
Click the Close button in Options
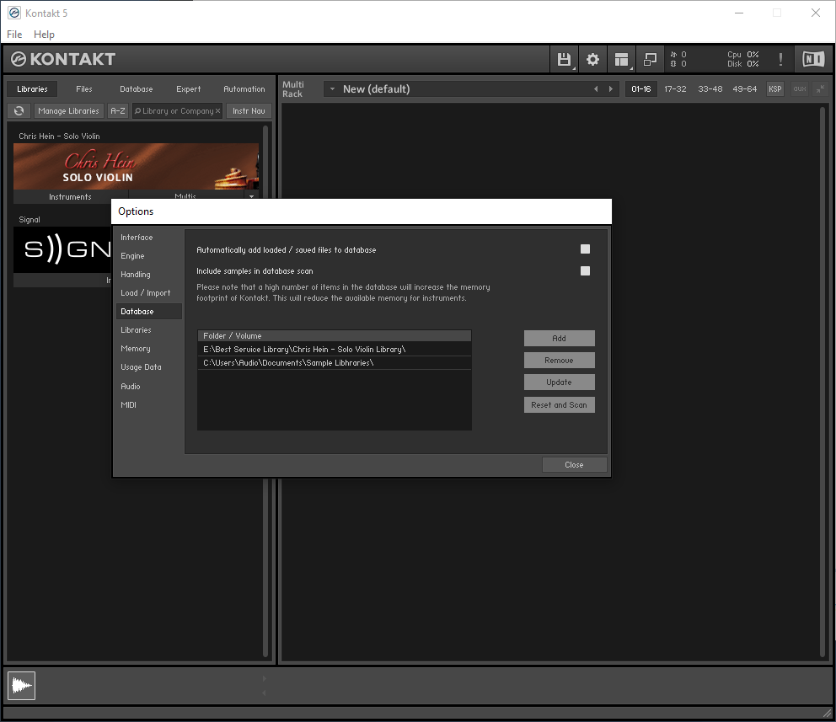tap(574, 464)
